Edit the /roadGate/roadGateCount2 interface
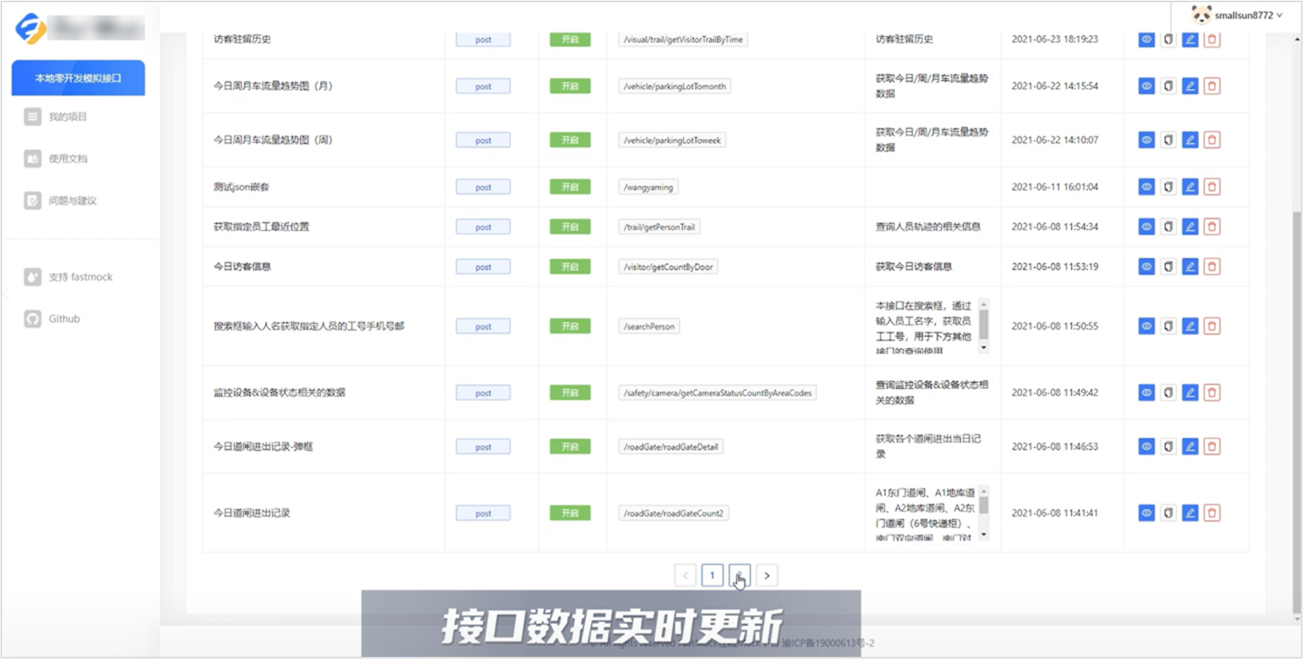The height and width of the screenshot is (659, 1303). pyautogui.click(x=1190, y=513)
